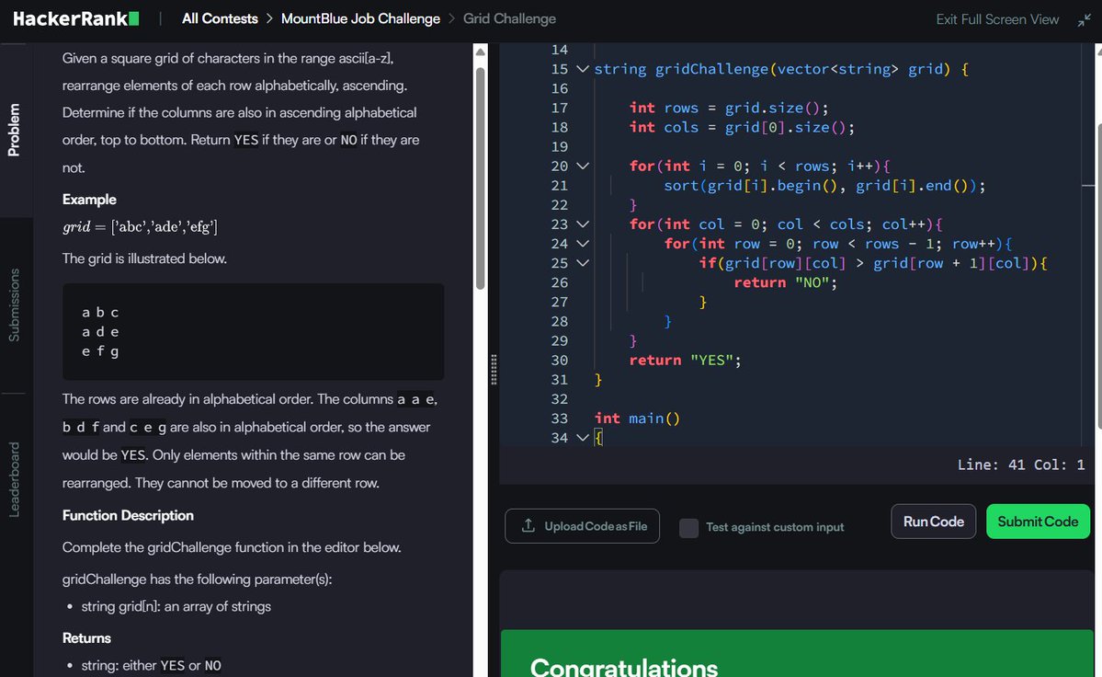Click the problem description scrollbar thumb
The width and height of the screenshot is (1102, 677).
tap(481, 178)
